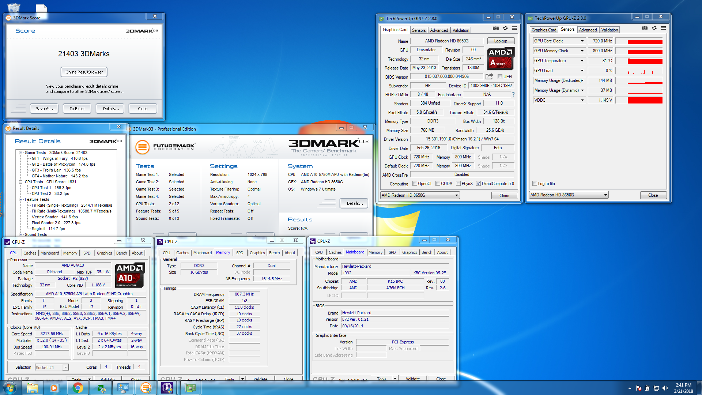Click Details... in 3DMark Score dialog
The height and width of the screenshot is (395, 702).
111,109
